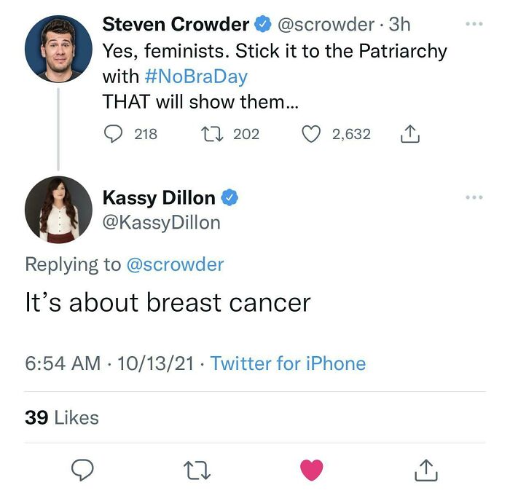This screenshot has height=496, width=510.
Task: Share Kassy Dillon's tweet
Action: tap(426, 471)
